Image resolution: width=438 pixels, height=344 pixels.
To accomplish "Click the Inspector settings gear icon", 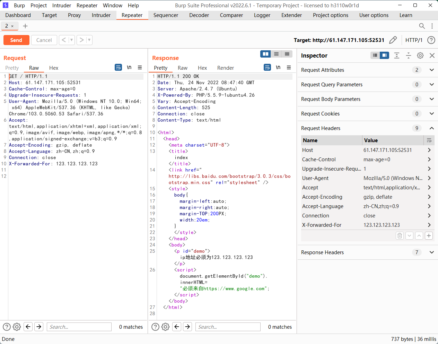I will [x=420, y=55].
